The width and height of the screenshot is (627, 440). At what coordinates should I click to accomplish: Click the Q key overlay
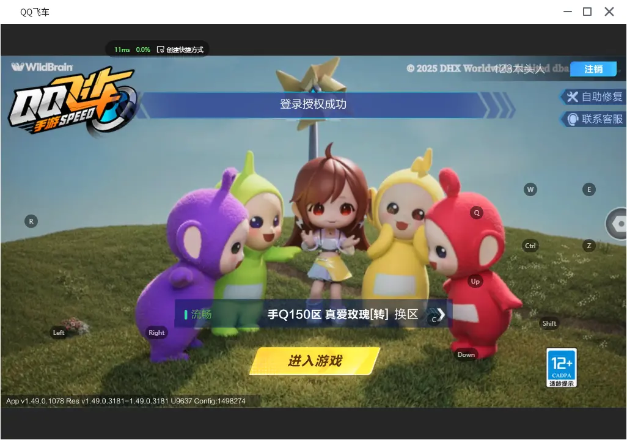(x=476, y=213)
